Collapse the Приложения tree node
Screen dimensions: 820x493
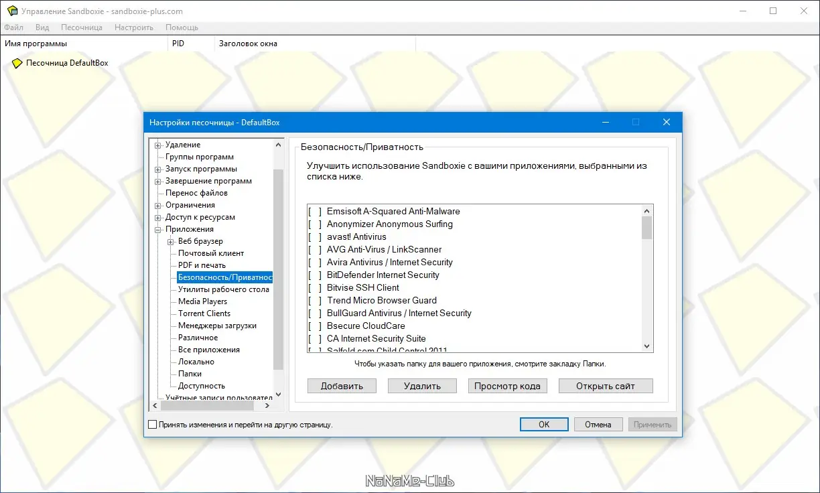point(158,230)
